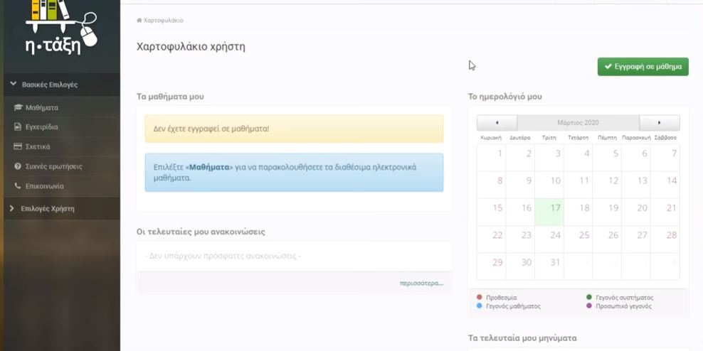This screenshot has width=703, height=351.
Task: Click the card icon beside Σχετικά
Action: click(x=18, y=146)
